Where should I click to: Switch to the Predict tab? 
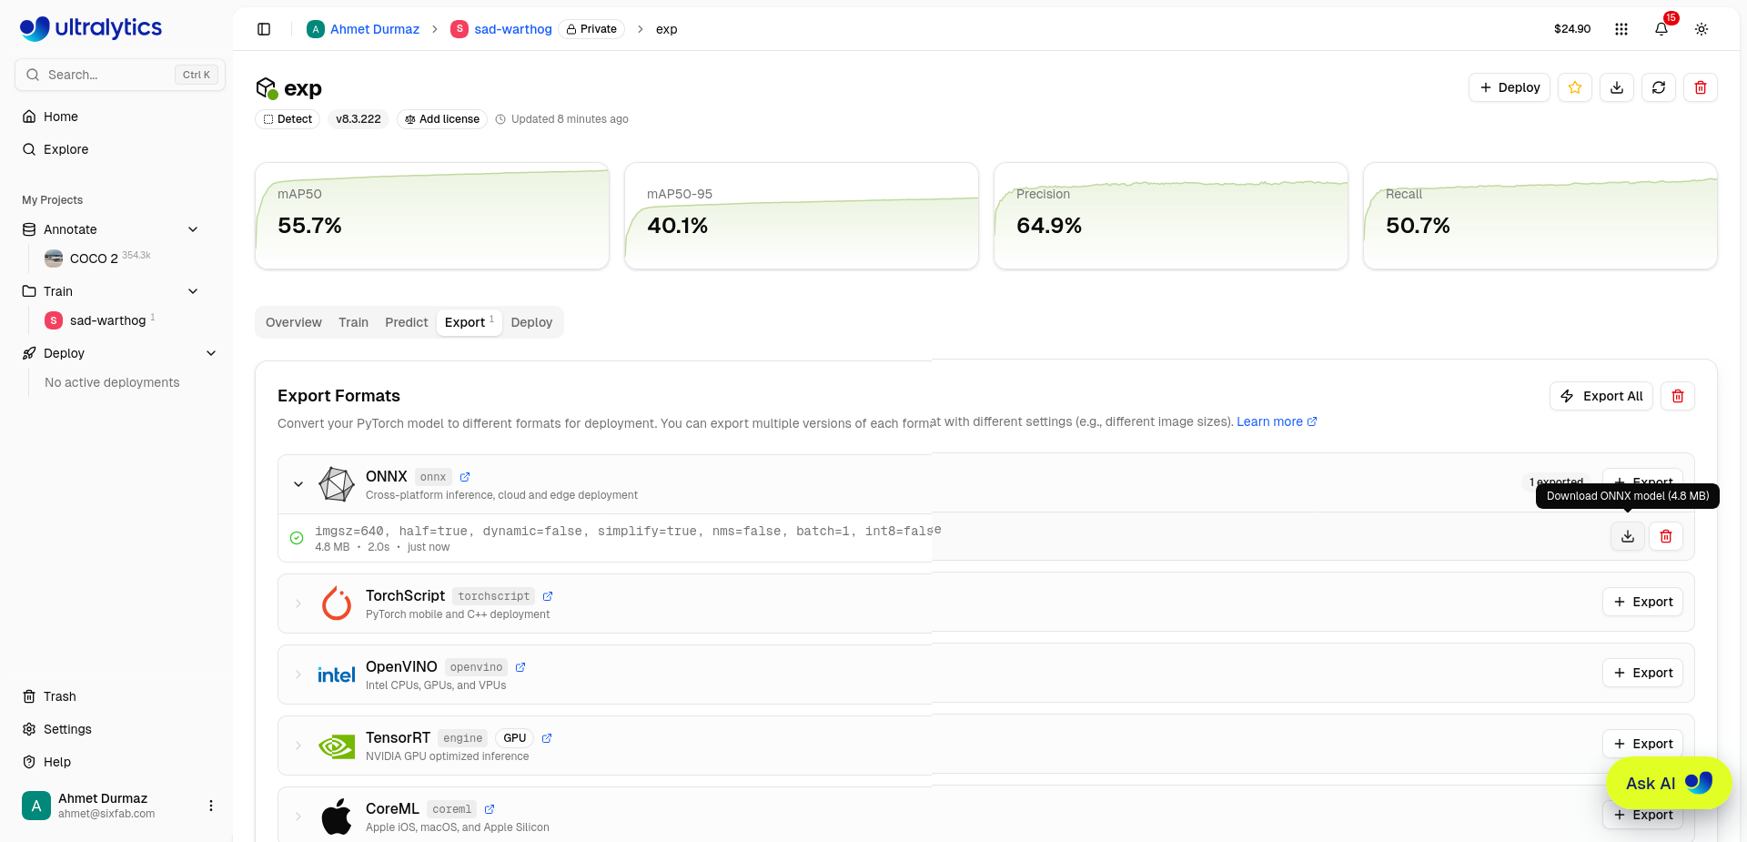click(406, 322)
